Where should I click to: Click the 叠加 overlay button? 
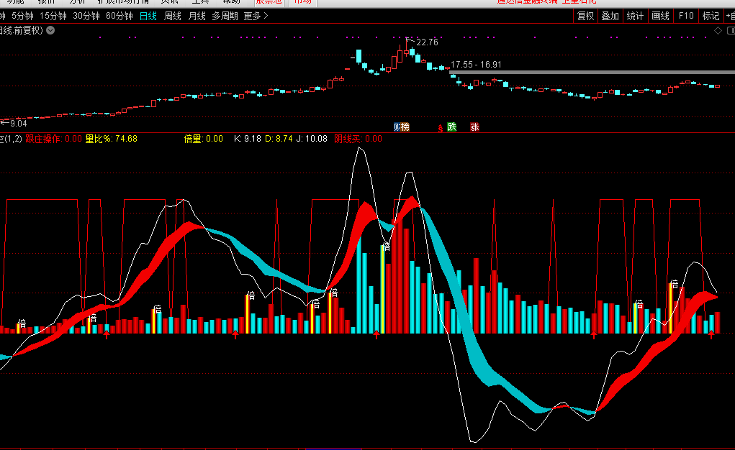pyautogui.click(x=610, y=16)
